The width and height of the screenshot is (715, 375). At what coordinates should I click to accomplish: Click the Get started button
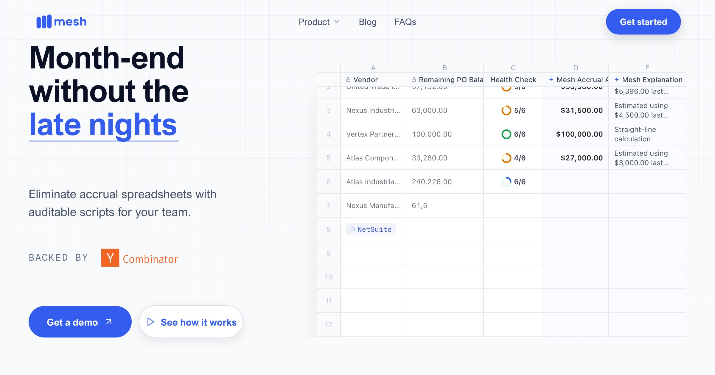tap(643, 22)
